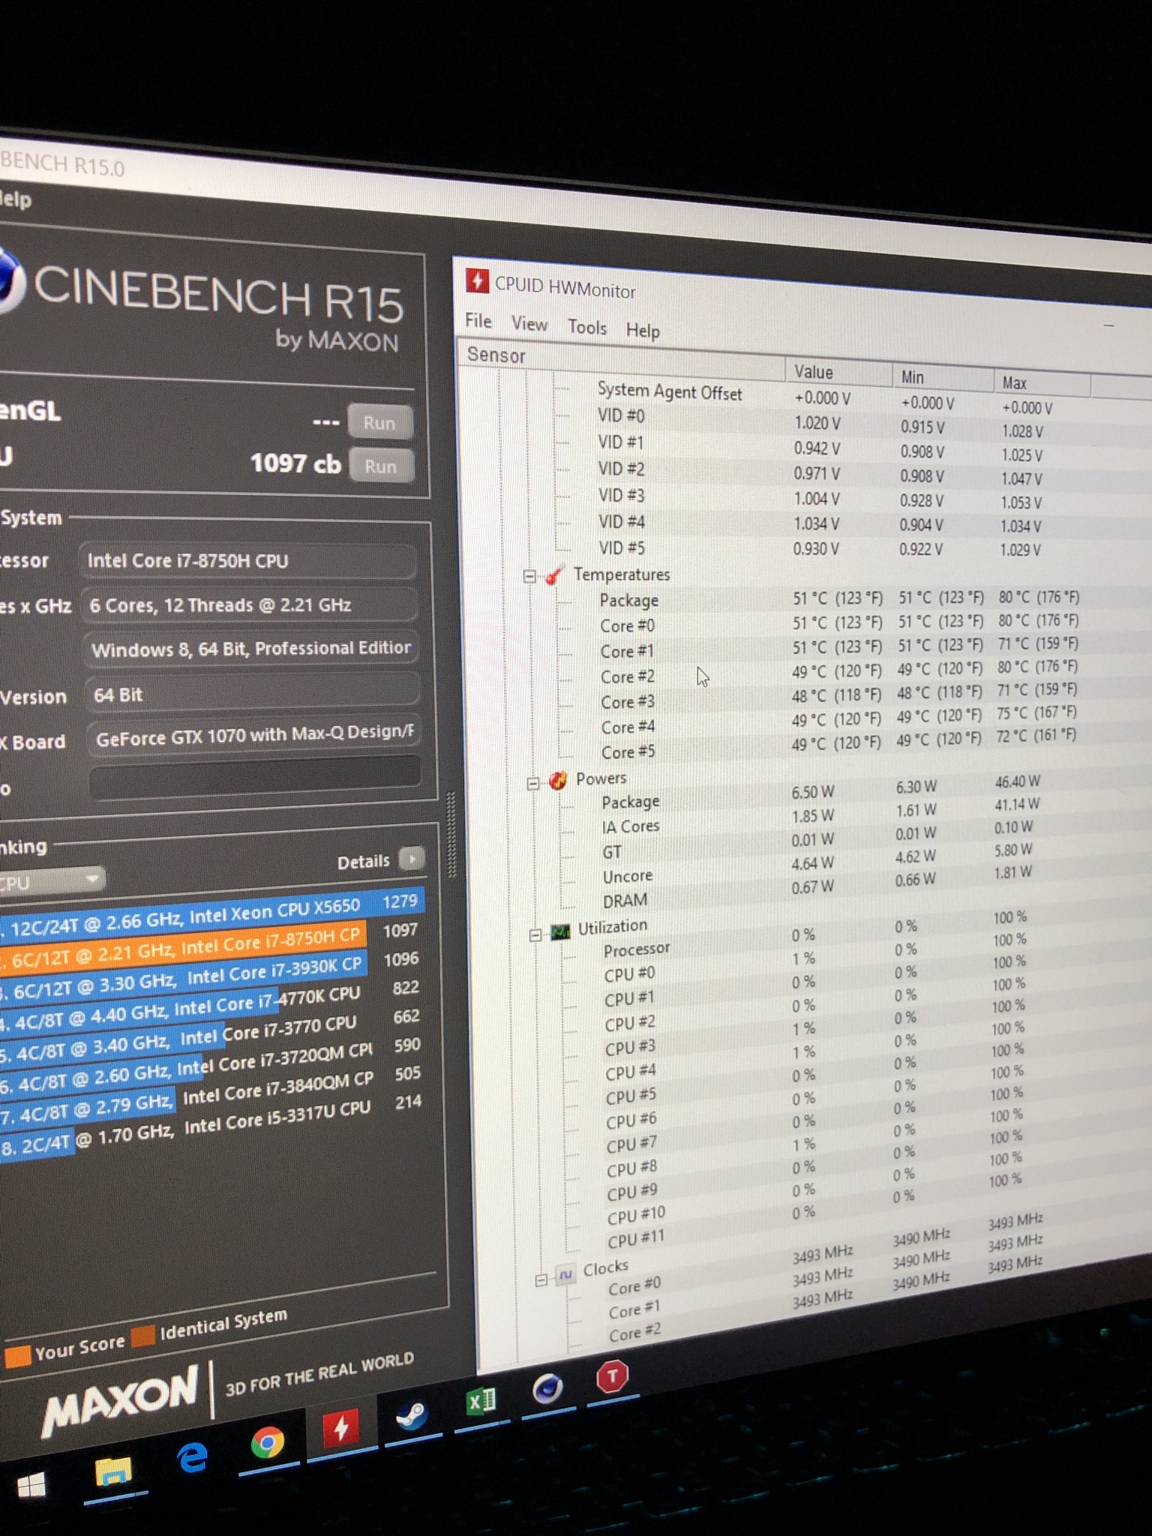Screen dimensions: 1152x1536
Task: Open the Windows Start menu
Action: 31,1486
